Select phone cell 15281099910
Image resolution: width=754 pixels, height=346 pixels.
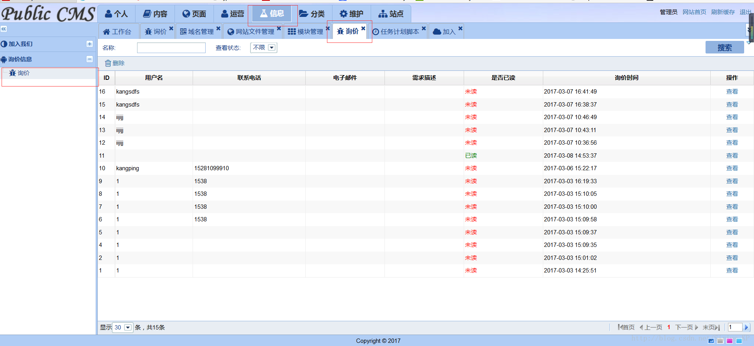point(212,168)
